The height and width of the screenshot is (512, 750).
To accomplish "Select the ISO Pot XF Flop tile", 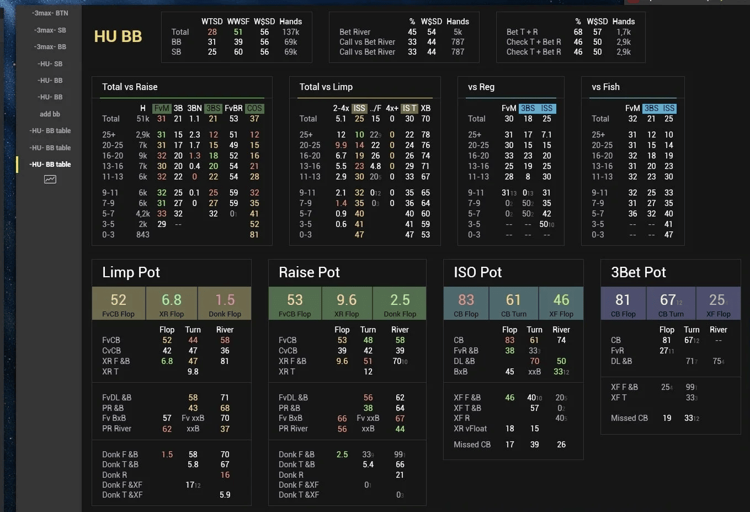I will pyautogui.click(x=561, y=303).
